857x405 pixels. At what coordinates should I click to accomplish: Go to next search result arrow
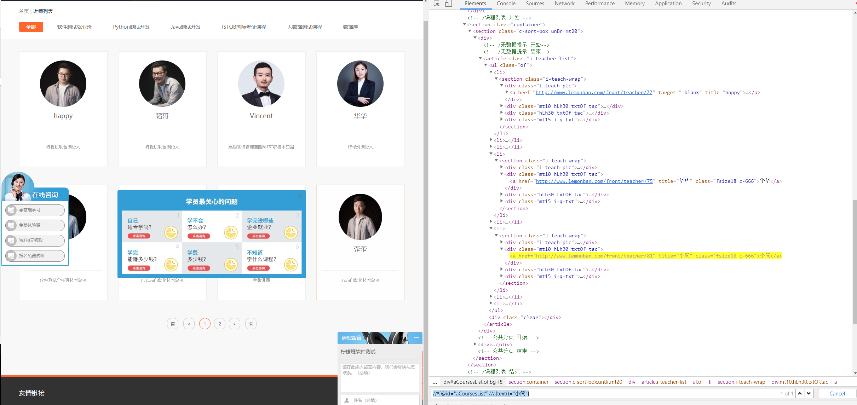point(809,393)
